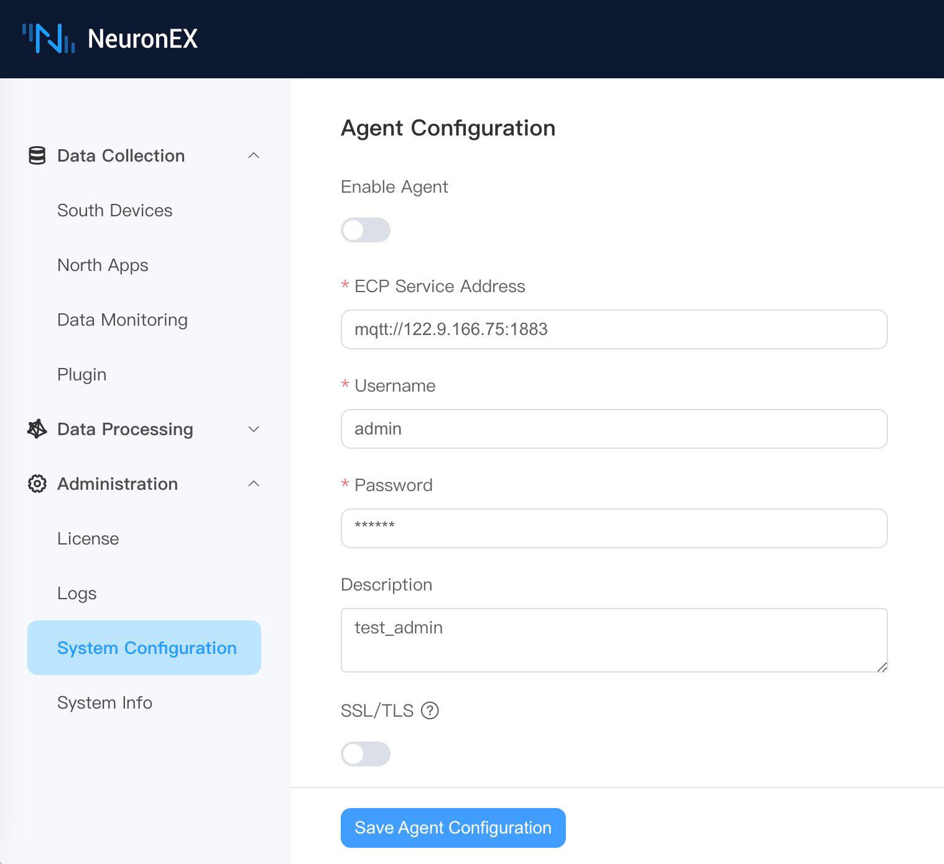Click Save Agent Configuration

point(452,827)
